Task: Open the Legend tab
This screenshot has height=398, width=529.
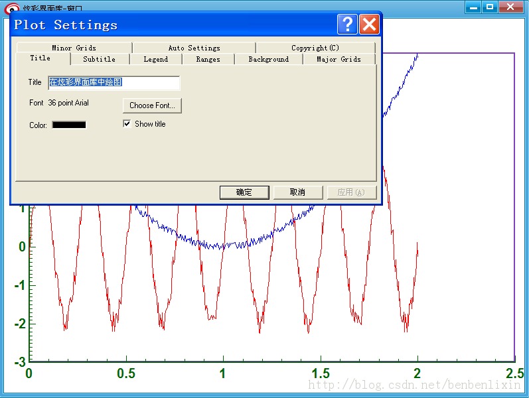Action: (156, 59)
